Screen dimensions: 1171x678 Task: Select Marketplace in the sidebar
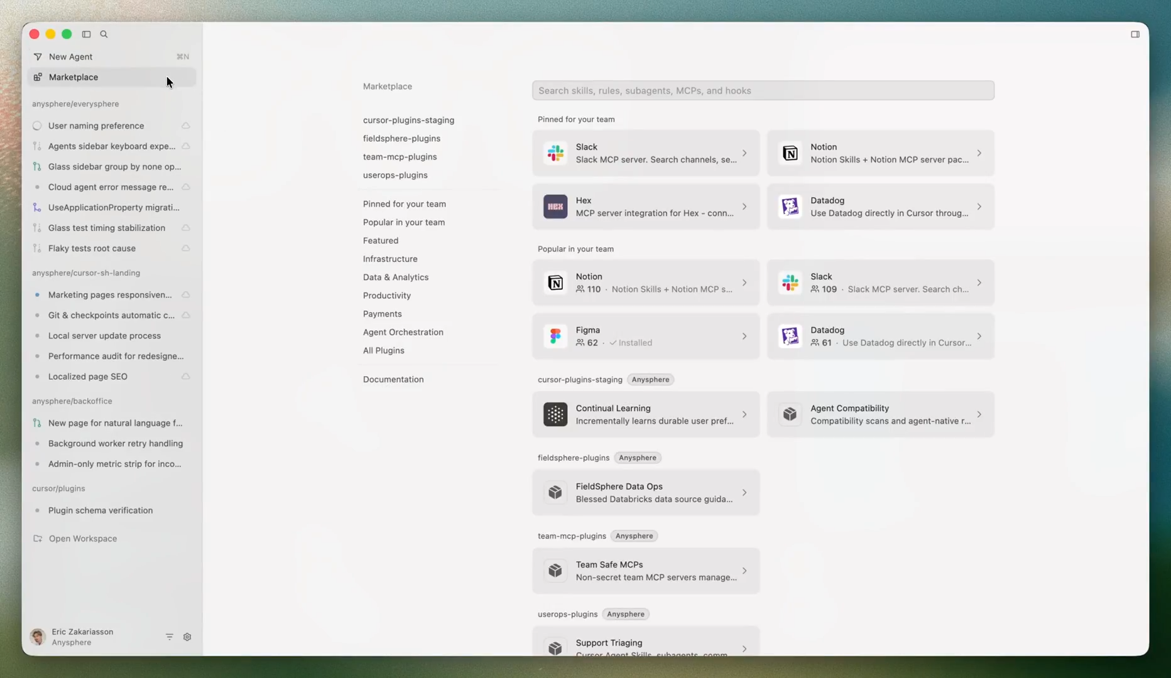[x=112, y=77]
